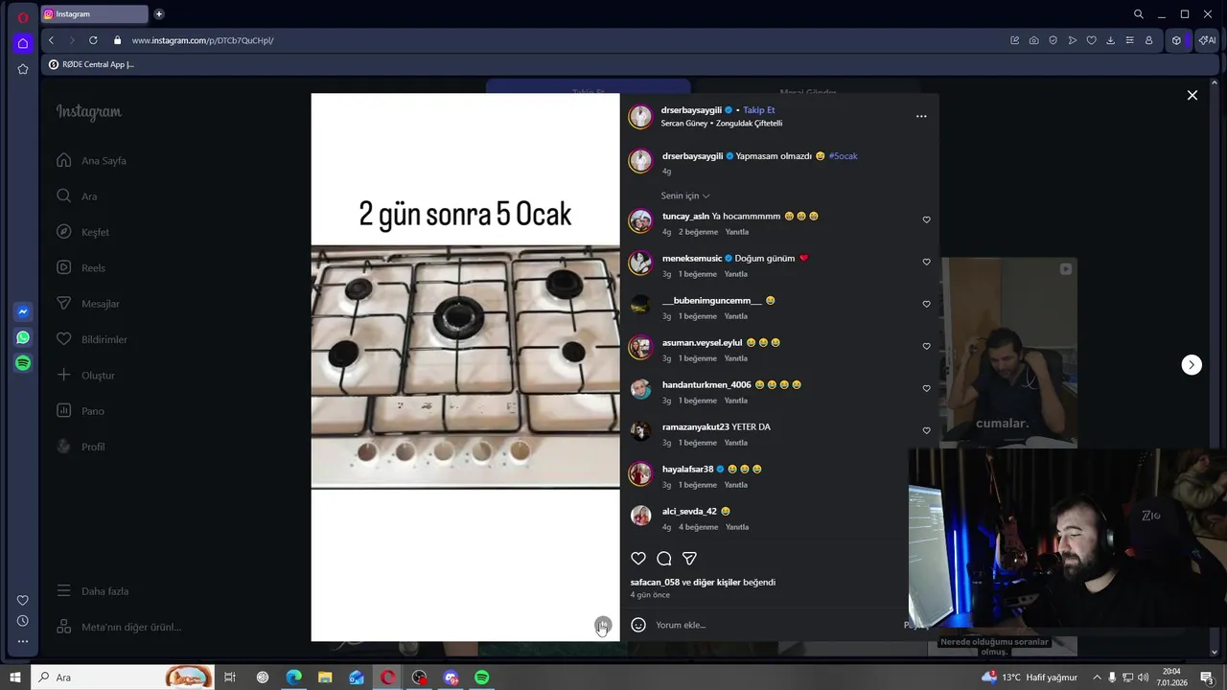Open the downloads icon in address bar
Viewport: 1227px width, 690px height.
(x=1110, y=40)
